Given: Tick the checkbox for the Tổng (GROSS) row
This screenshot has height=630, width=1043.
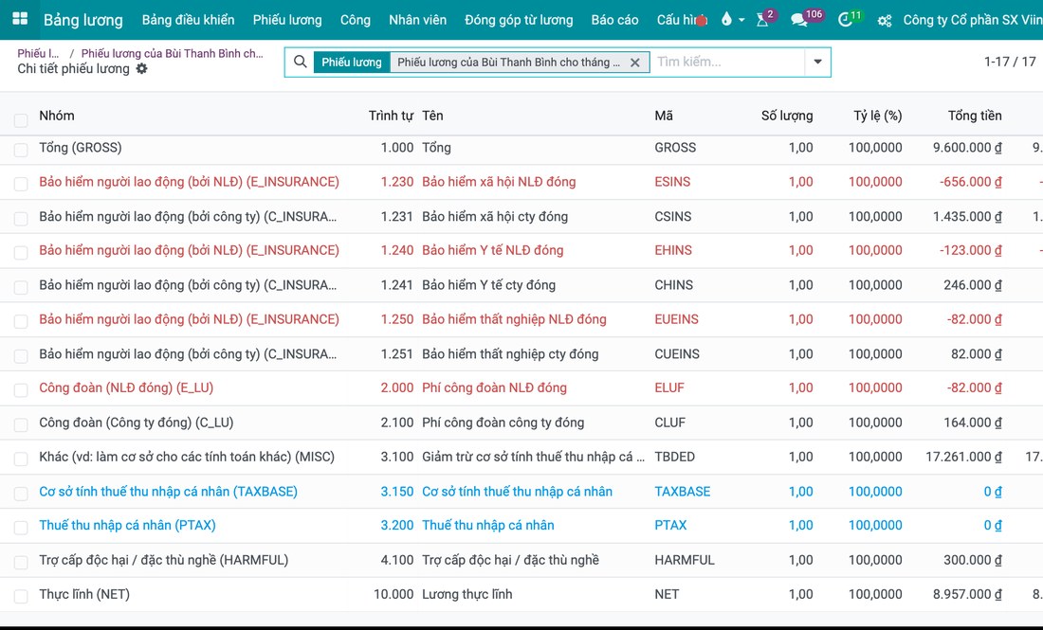Looking at the screenshot, I should coord(21,150).
